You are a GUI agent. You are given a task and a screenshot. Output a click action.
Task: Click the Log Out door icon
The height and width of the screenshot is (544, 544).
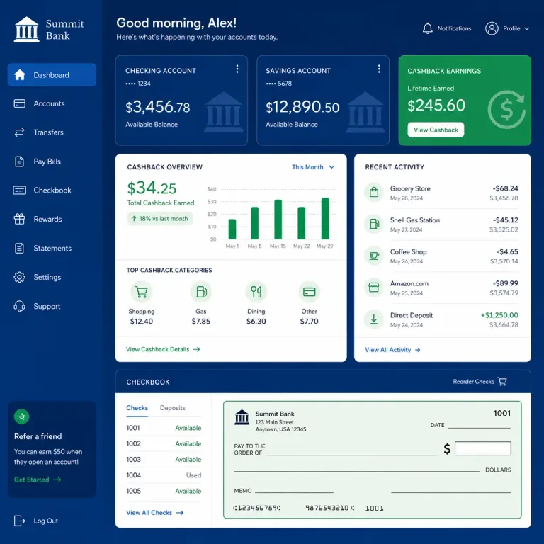click(x=19, y=521)
